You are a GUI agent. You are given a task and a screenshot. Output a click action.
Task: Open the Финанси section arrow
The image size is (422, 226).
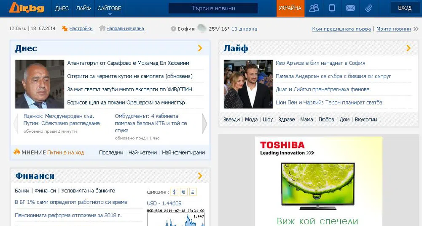point(200,176)
